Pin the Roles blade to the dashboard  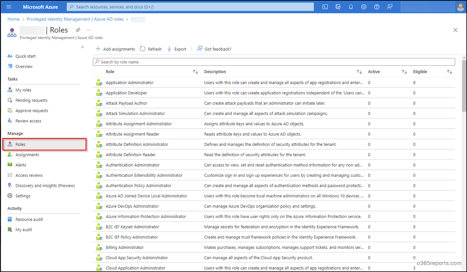(x=78, y=30)
